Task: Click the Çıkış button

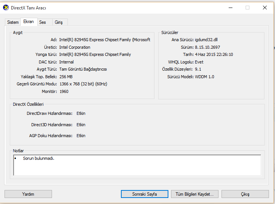Action: click(x=245, y=194)
